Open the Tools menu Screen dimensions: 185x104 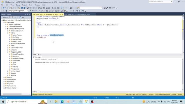point(31,5)
